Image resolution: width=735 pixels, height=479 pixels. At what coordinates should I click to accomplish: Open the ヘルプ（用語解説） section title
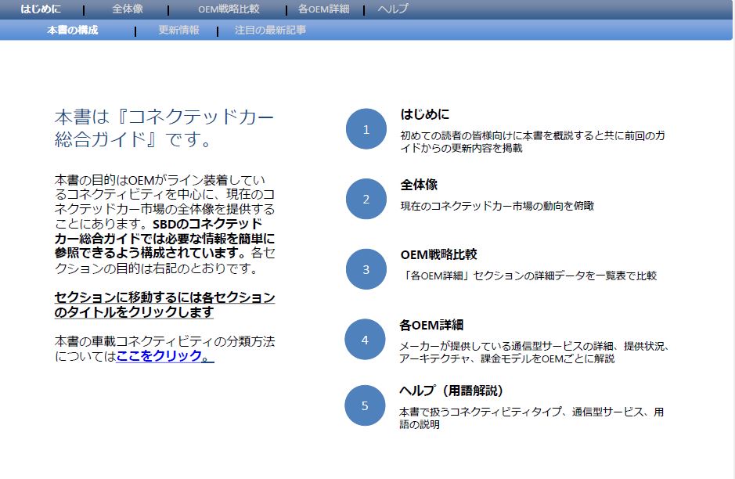tap(451, 391)
